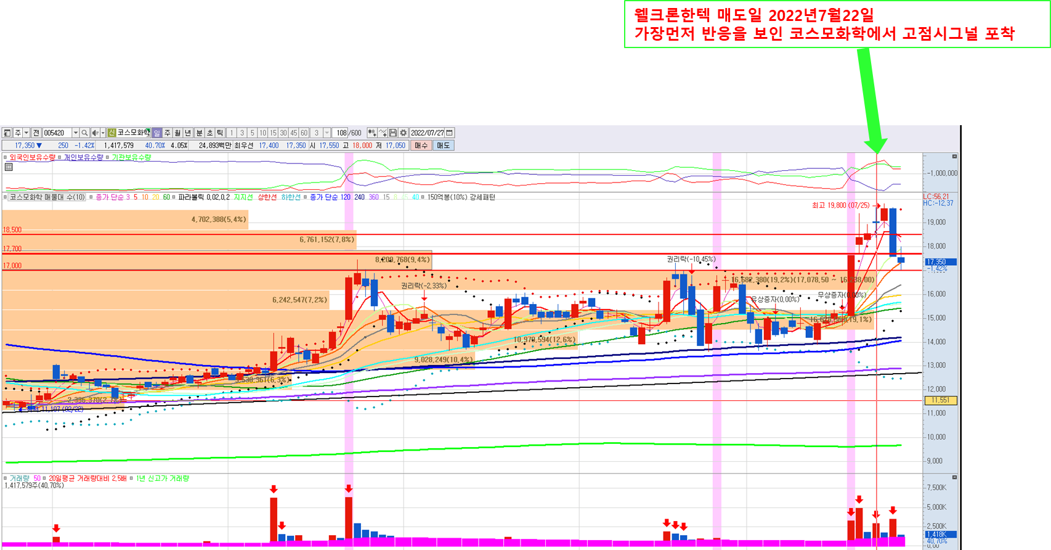Open chart settings gear icon

click(404, 133)
